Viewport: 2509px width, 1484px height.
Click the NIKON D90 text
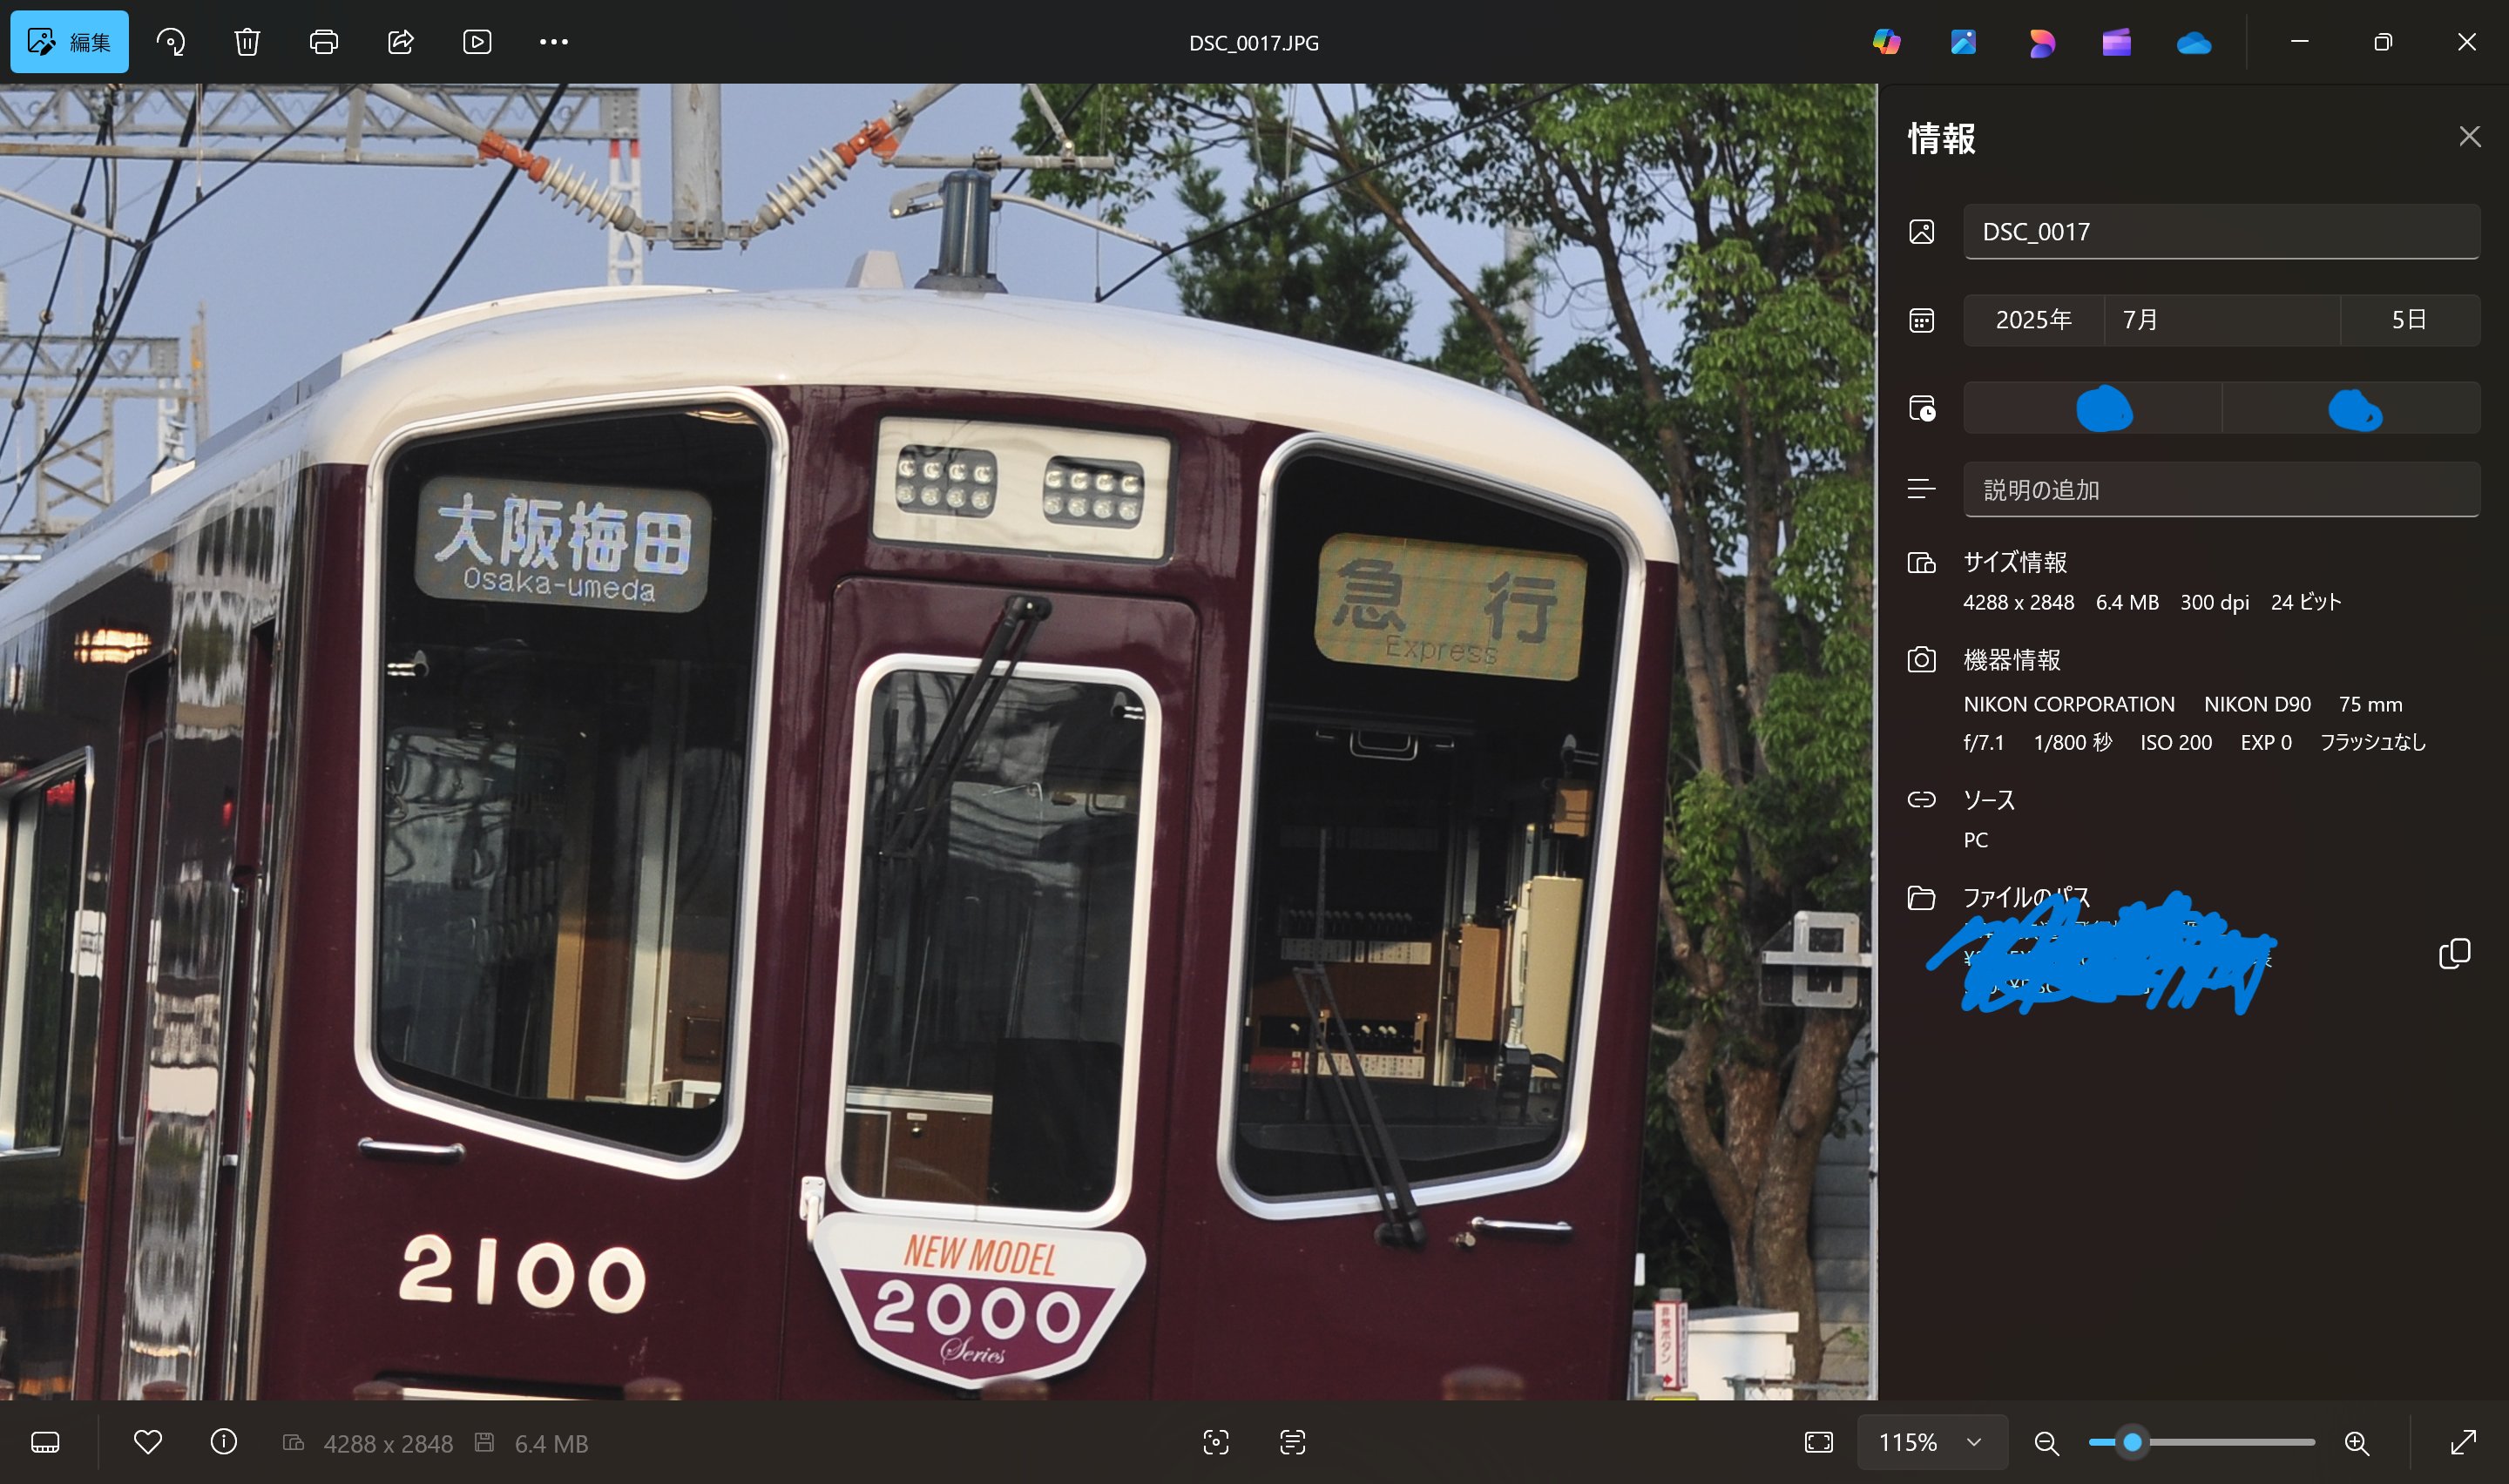pos(2257,704)
